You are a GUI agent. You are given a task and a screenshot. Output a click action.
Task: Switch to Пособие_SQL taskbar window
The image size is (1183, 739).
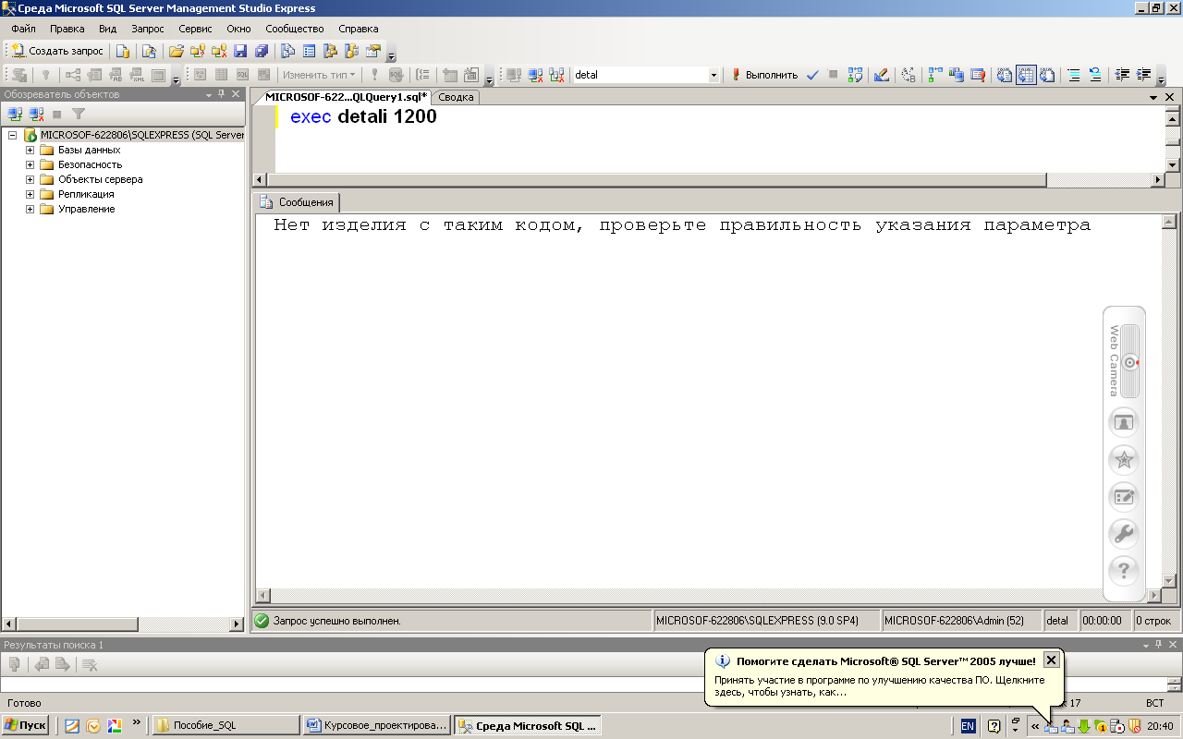coord(226,725)
